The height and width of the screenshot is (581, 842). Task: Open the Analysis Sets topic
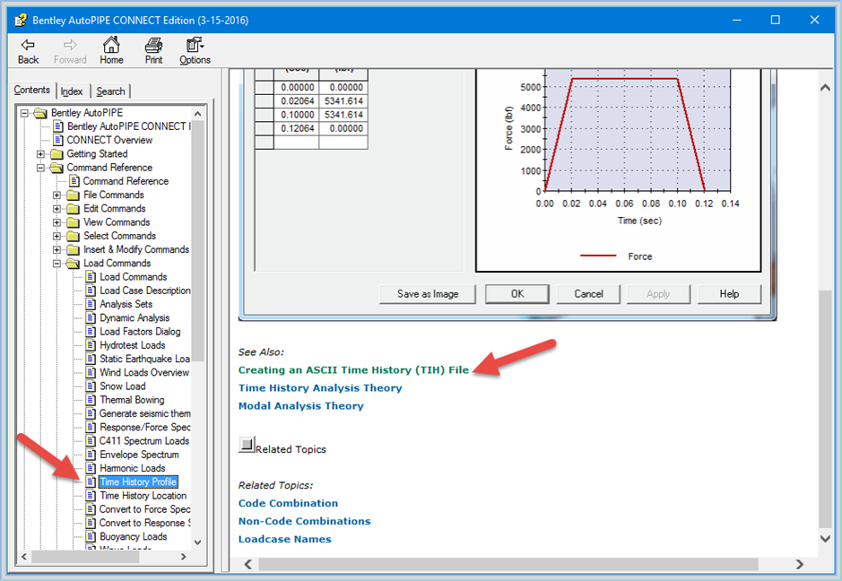click(126, 305)
